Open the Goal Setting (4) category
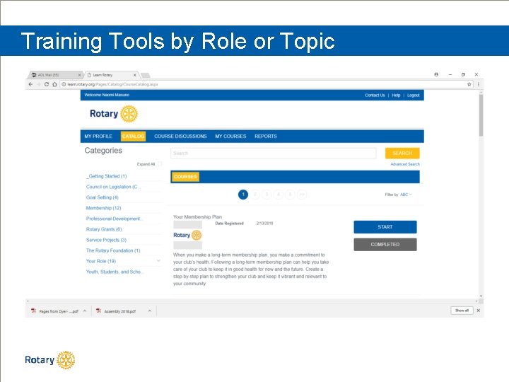Image resolution: width=509 pixels, height=382 pixels. coord(103,197)
